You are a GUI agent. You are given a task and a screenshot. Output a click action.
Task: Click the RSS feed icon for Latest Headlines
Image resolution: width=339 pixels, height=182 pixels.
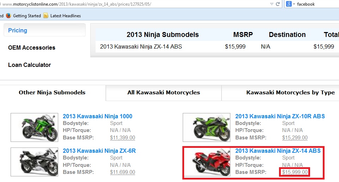click(x=46, y=16)
